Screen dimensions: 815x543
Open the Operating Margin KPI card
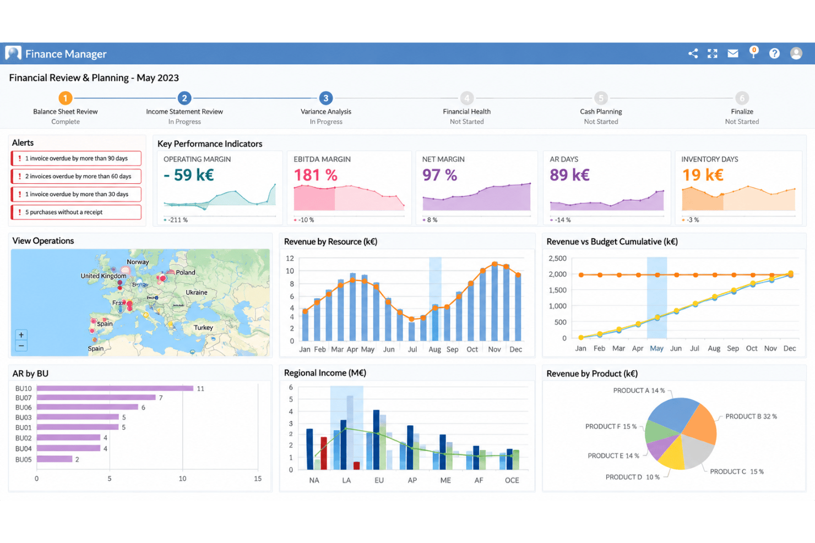[220, 188]
